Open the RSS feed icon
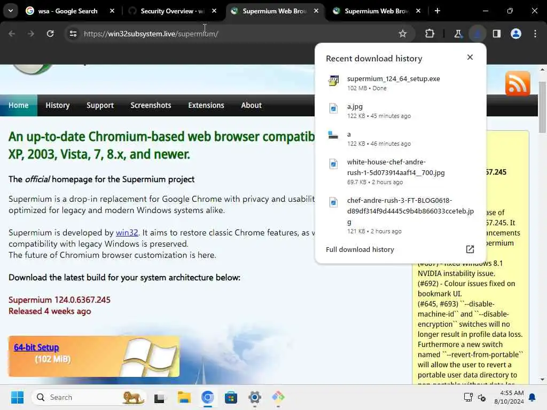547x410 pixels. (518, 84)
